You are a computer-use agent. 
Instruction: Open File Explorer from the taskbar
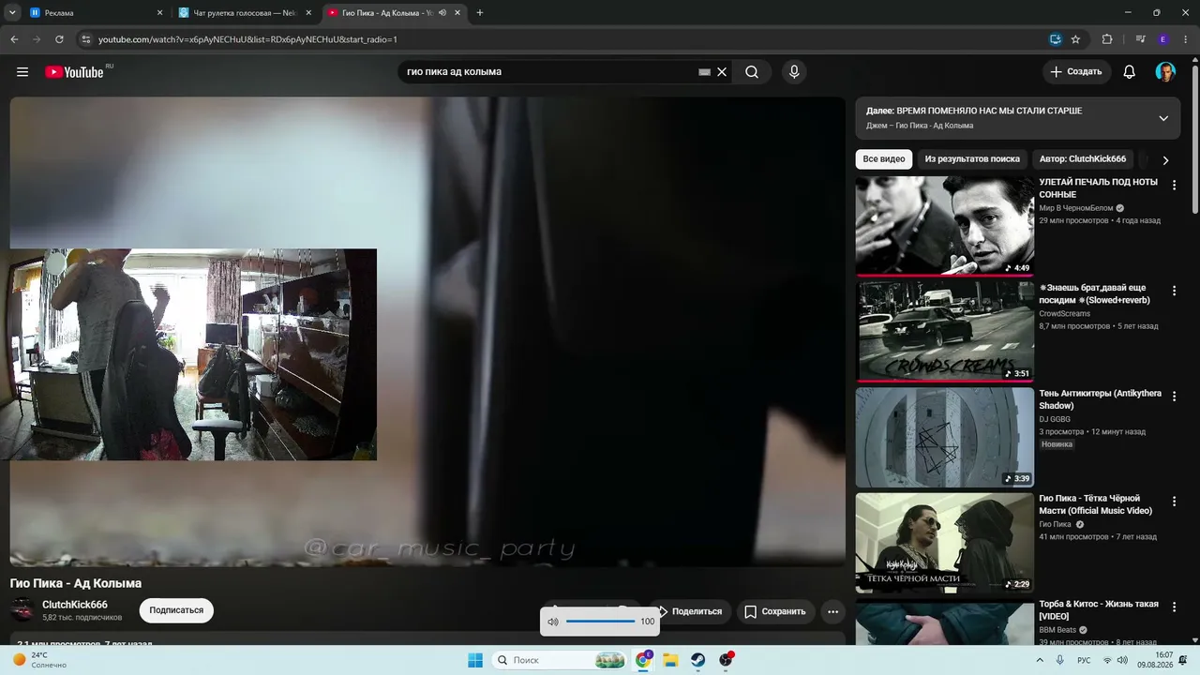[670, 660]
